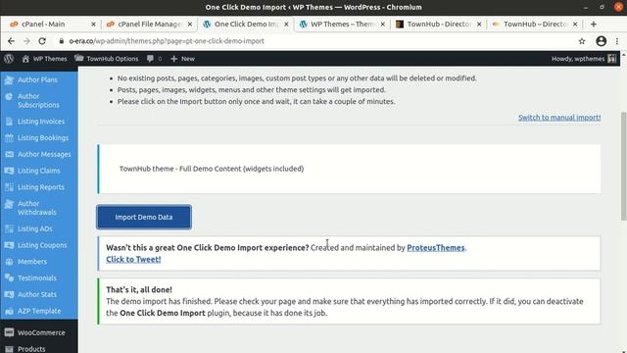Switch to the cPanel File Manager tab

pos(148,24)
